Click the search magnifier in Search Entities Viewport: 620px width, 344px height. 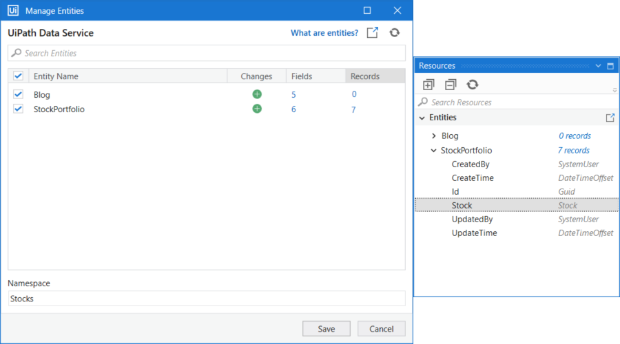[17, 53]
